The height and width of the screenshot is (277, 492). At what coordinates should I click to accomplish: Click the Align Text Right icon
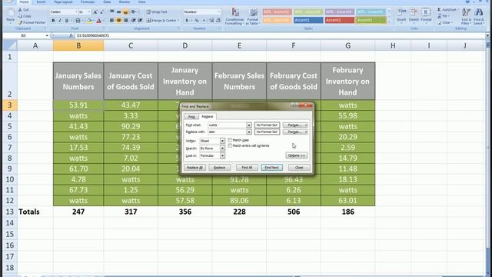(x=125, y=21)
